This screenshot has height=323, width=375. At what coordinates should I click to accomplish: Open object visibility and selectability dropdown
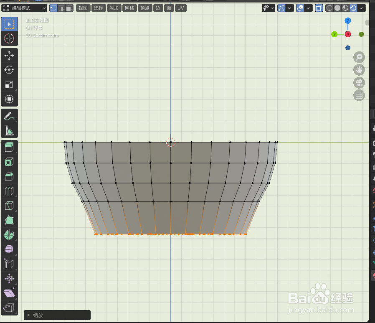(269, 8)
